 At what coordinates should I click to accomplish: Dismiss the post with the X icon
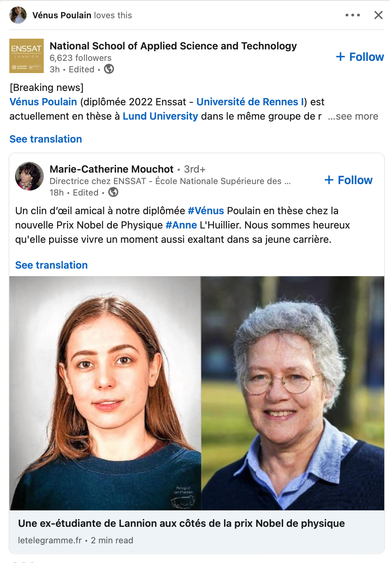click(378, 15)
